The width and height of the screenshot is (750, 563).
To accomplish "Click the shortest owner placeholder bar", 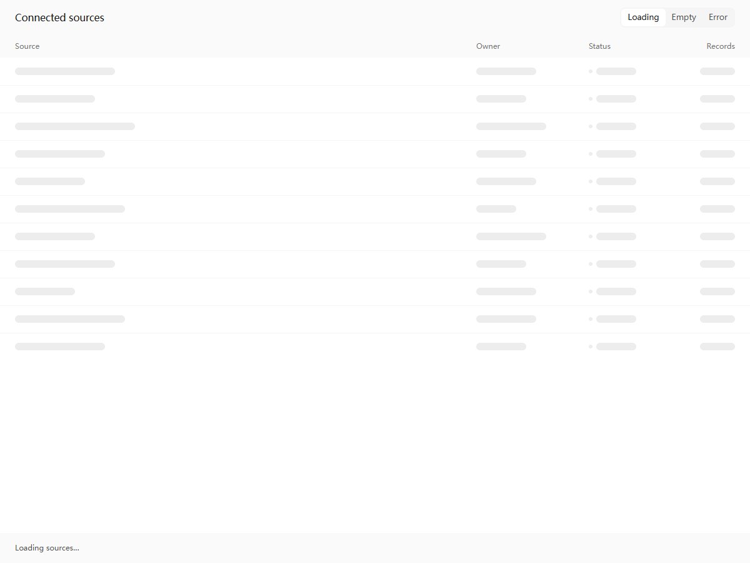I will point(496,209).
